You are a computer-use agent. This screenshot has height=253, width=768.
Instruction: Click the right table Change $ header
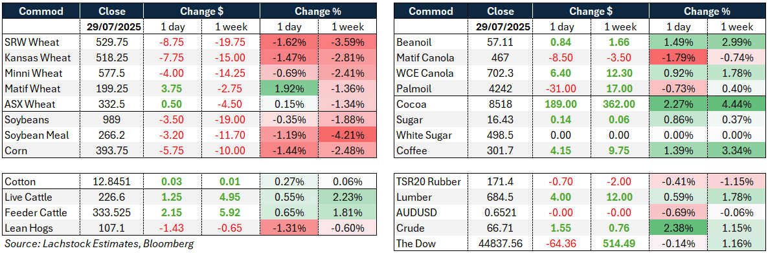pyautogui.click(x=592, y=11)
